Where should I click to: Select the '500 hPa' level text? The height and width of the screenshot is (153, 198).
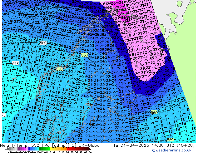pyautogui.click(x=40, y=146)
